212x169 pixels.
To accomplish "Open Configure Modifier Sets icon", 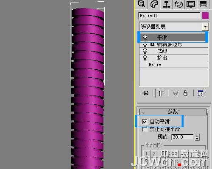I will point(201,93).
